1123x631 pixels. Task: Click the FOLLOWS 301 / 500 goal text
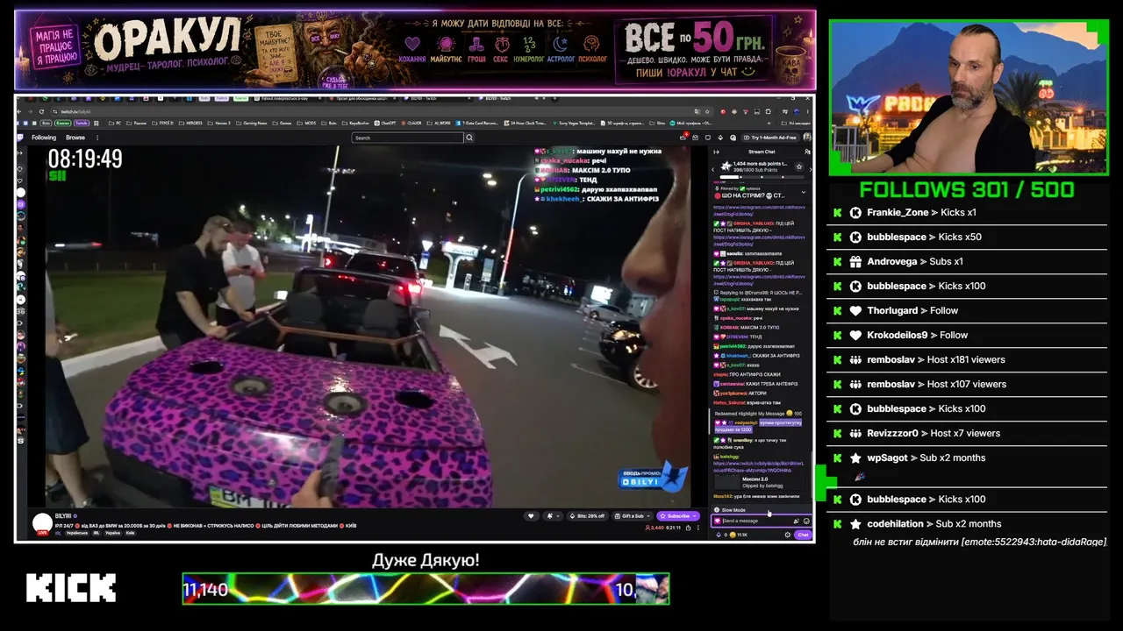(967, 190)
